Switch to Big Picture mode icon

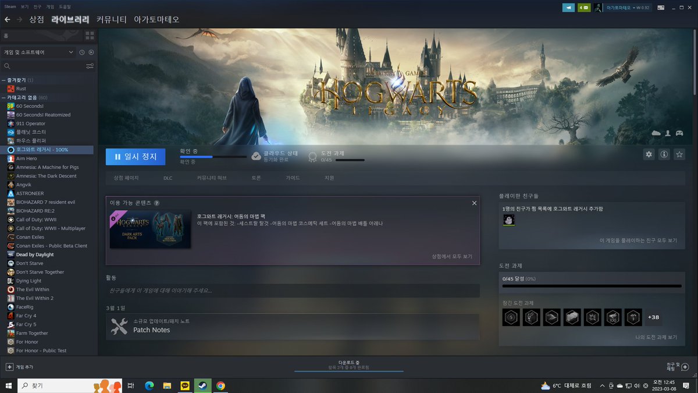661,8
